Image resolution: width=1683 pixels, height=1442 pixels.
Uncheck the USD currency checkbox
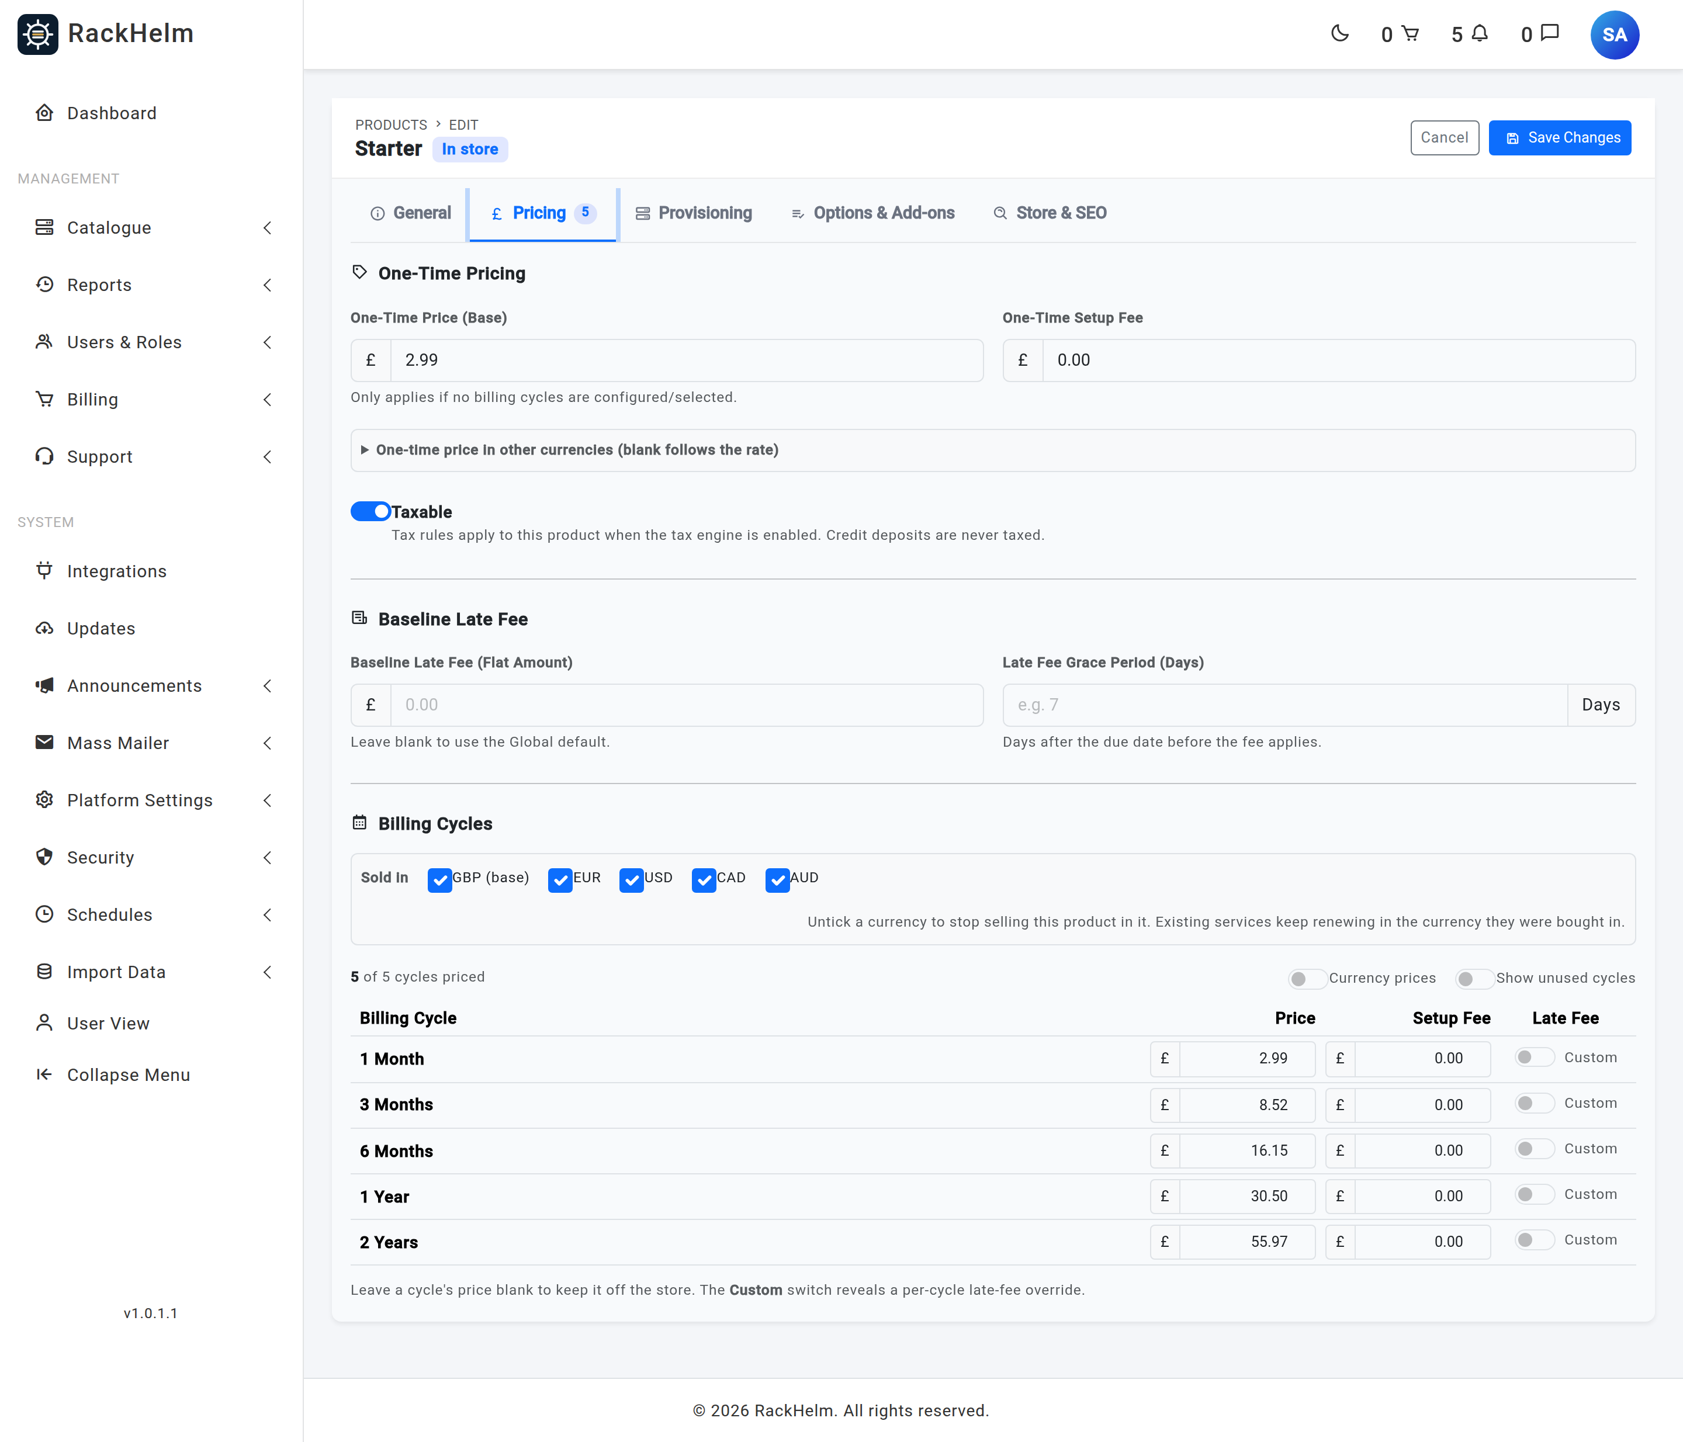point(631,879)
